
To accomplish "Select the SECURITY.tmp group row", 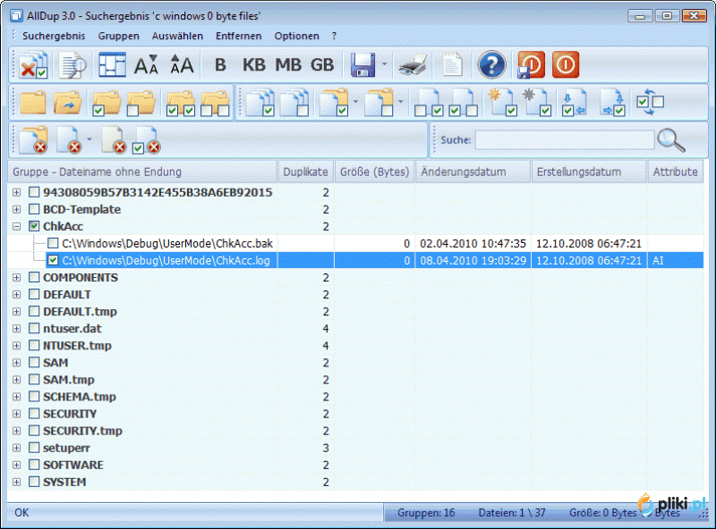I will tap(355, 431).
